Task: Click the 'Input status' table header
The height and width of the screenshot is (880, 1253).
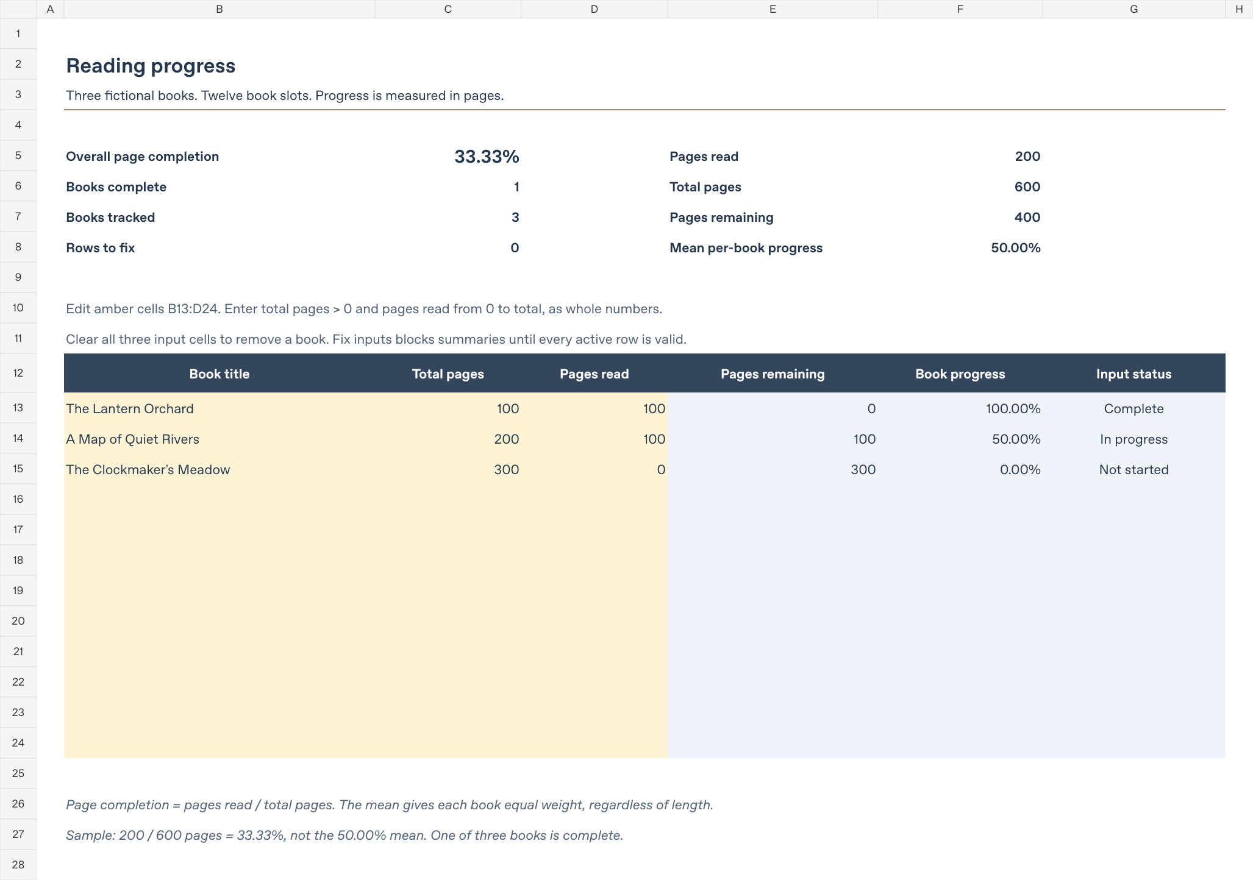Action: point(1133,374)
